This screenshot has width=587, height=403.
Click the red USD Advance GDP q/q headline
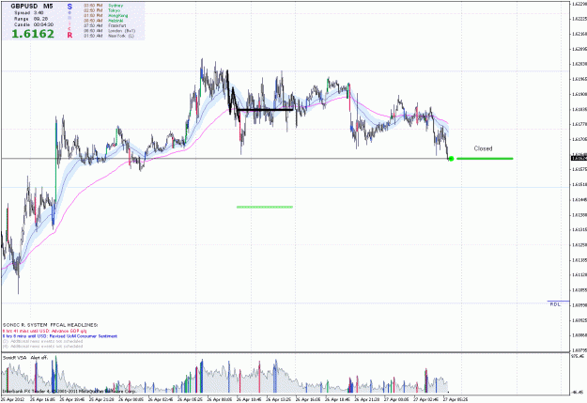(x=44, y=331)
